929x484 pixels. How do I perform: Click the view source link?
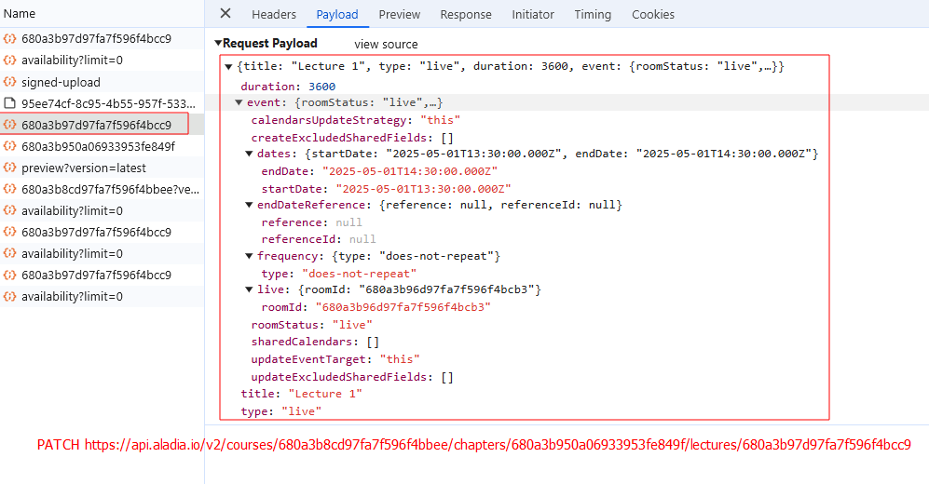coord(386,44)
